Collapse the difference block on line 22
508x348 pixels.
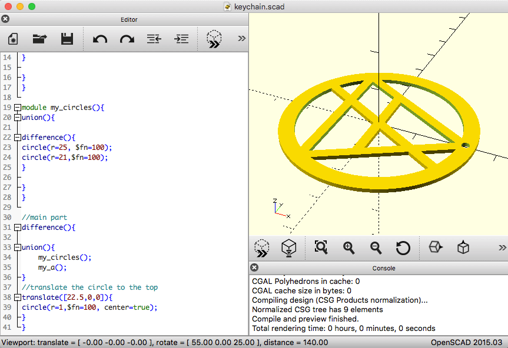[18, 138]
